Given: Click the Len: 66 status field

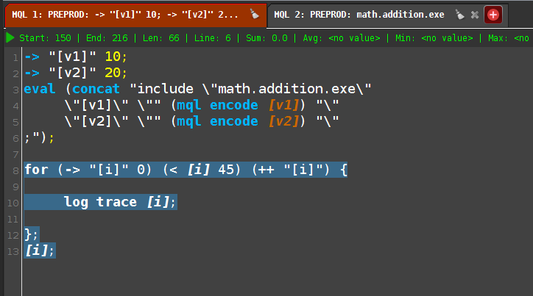Looking at the screenshot, I should (160, 38).
